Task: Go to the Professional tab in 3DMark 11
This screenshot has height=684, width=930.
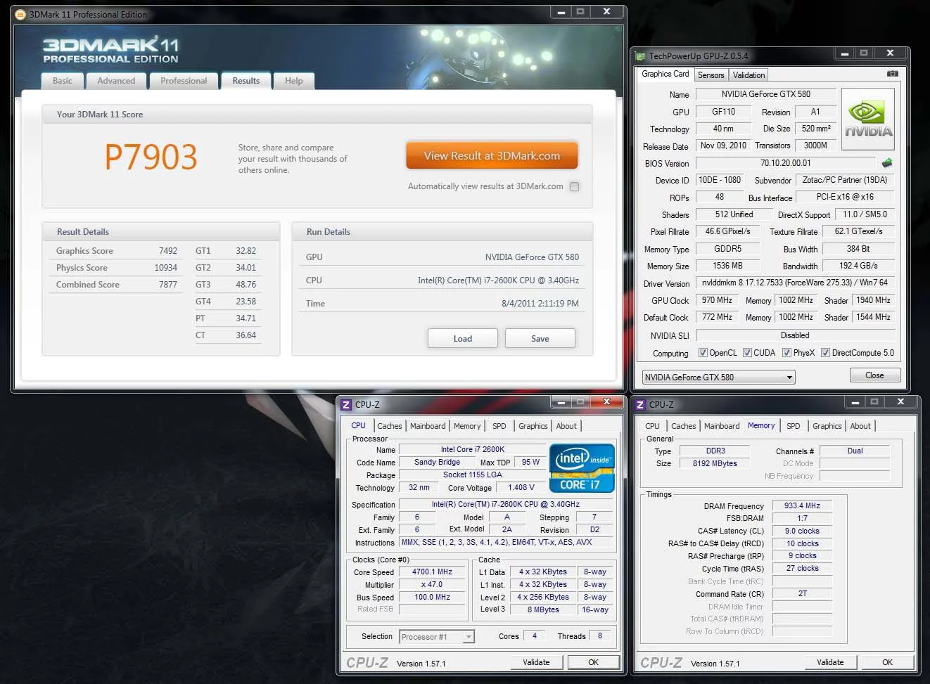Action: coord(184,81)
